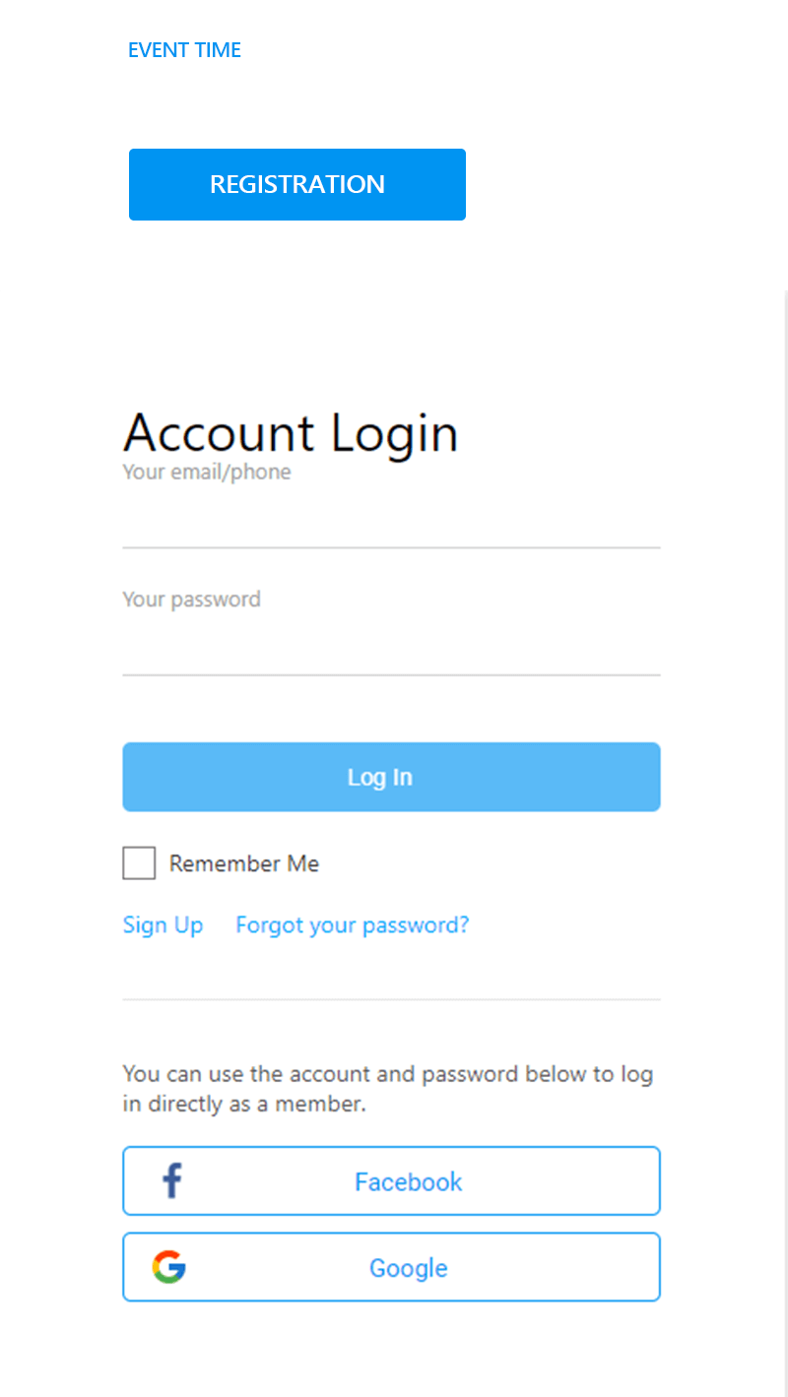Click the Google G logo icon
This screenshot has width=788, height=1397.
coord(169,1267)
